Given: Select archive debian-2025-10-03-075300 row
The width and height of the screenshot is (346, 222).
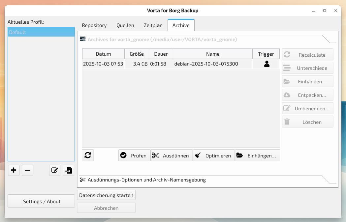Looking at the screenshot, I should (206, 64).
